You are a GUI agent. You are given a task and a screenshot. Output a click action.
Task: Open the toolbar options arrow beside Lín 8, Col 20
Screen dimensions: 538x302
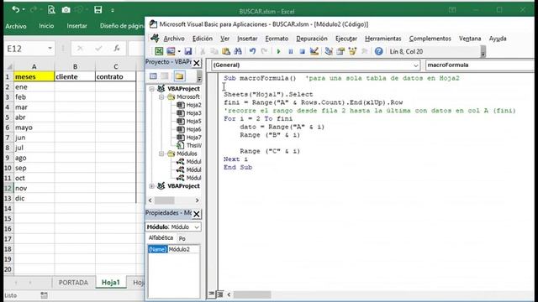pyautogui.click(x=483, y=52)
